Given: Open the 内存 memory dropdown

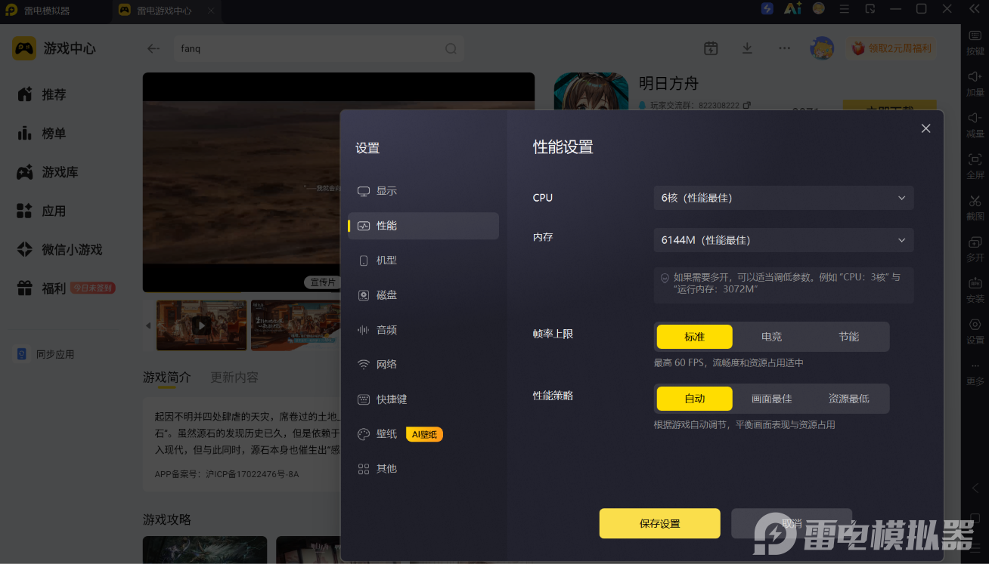Looking at the screenshot, I should coord(783,240).
